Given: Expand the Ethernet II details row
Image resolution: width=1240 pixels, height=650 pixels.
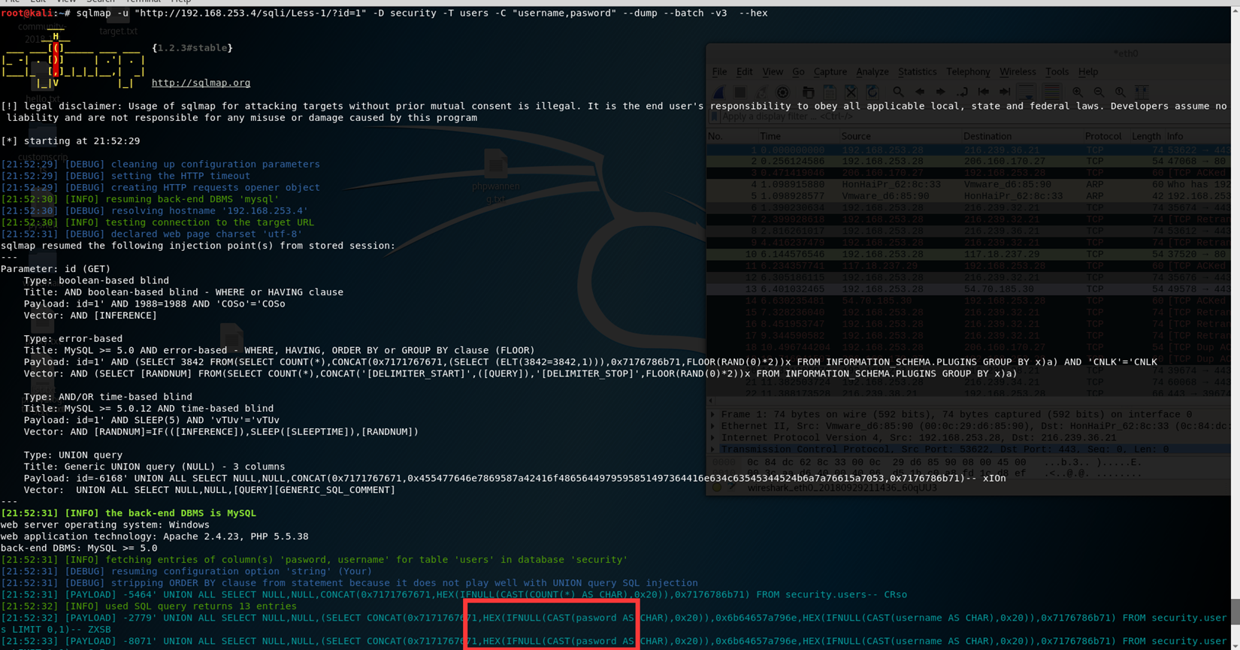Looking at the screenshot, I should point(713,426).
